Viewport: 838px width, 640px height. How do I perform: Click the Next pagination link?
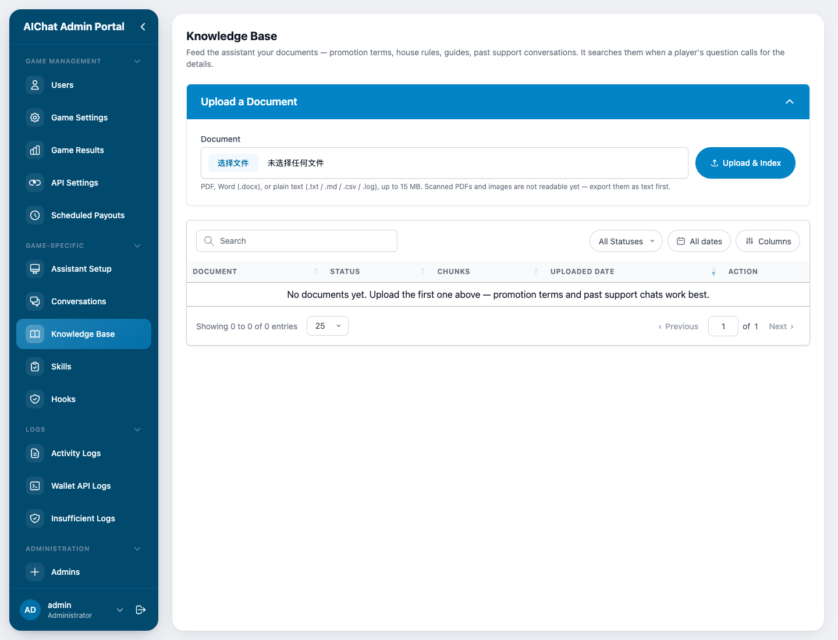click(x=781, y=326)
